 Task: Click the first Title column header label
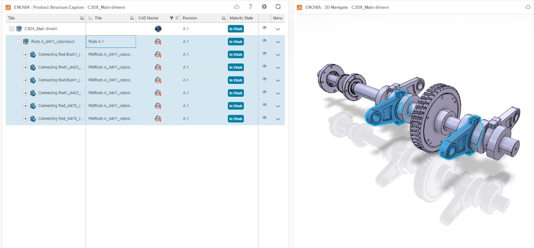(x=12, y=18)
